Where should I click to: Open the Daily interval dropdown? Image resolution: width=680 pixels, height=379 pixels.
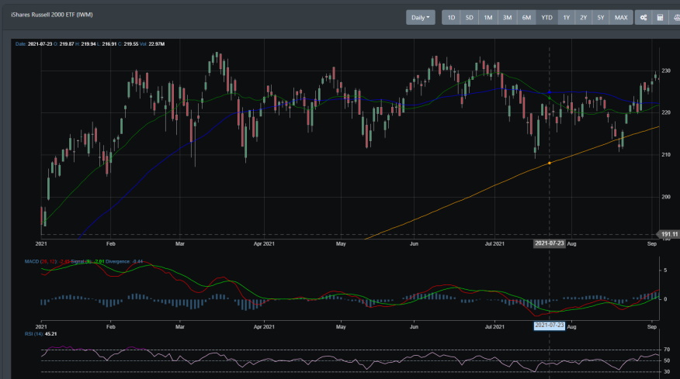coord(420,17)
